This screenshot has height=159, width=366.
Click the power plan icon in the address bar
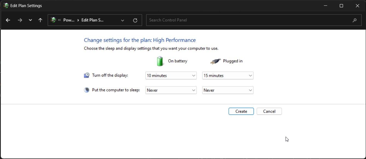coord(53,20)
